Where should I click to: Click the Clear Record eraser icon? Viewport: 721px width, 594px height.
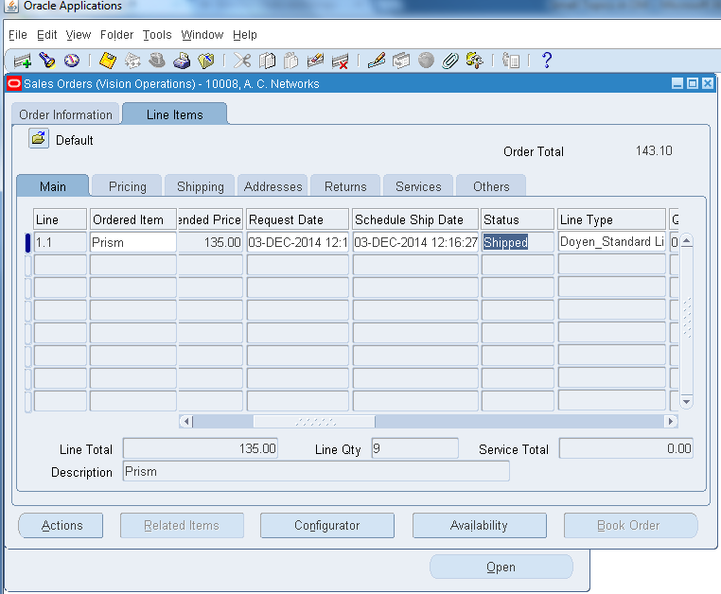click(x=315, y=61)
